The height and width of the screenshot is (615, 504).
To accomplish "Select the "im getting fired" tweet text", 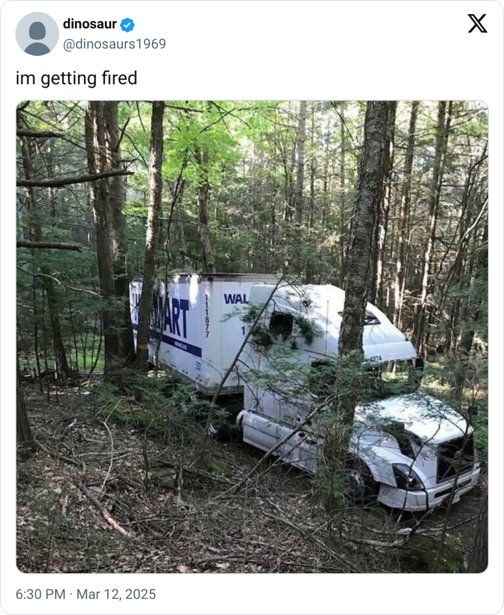I will [x=77, y=78].
